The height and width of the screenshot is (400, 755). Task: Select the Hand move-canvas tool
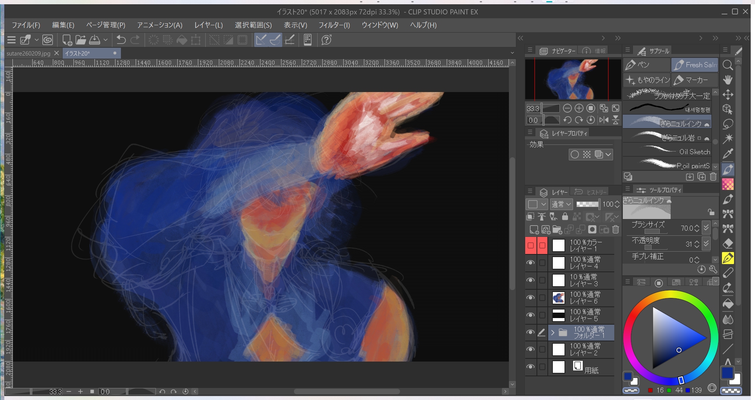(x=727, y=80)
